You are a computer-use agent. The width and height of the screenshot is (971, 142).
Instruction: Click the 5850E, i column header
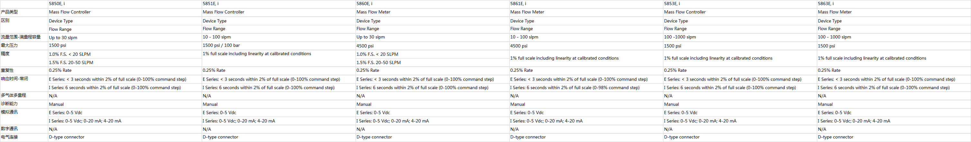point(57,4)
